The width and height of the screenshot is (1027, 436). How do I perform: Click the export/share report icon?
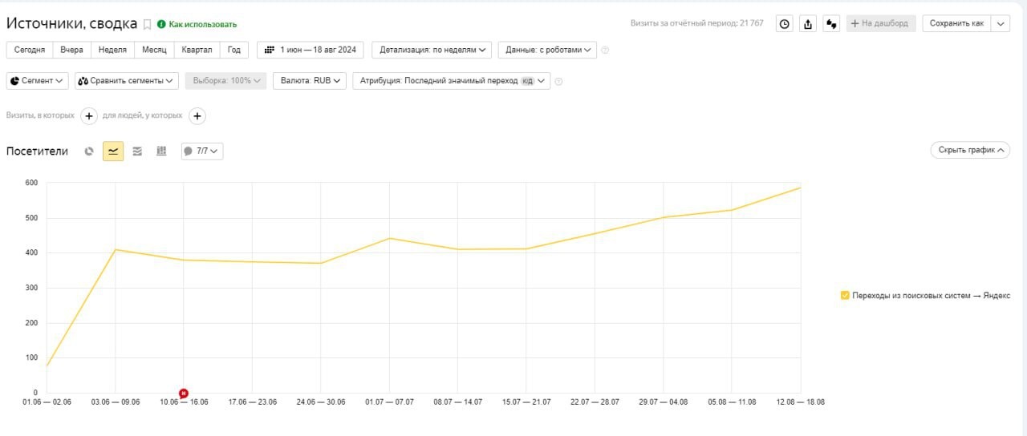[x=808, y=24]
